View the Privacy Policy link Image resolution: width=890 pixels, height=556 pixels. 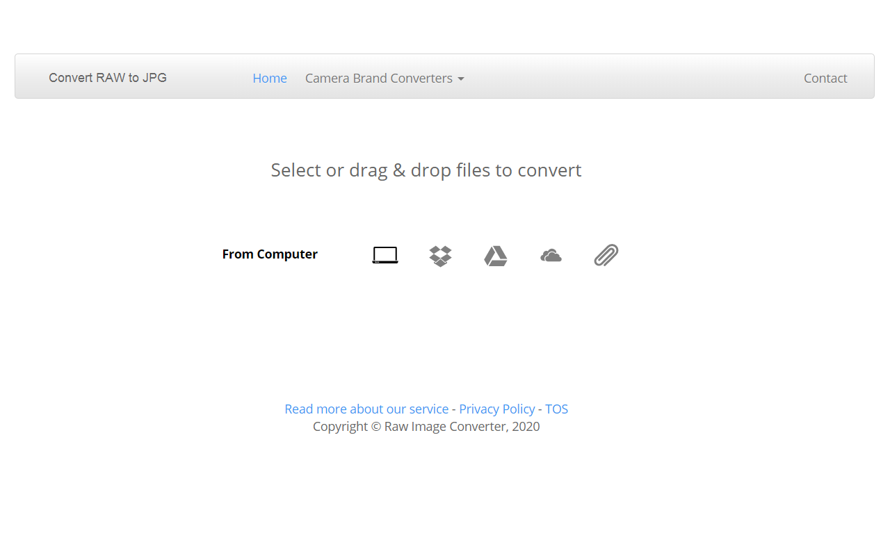coord(497,409)
